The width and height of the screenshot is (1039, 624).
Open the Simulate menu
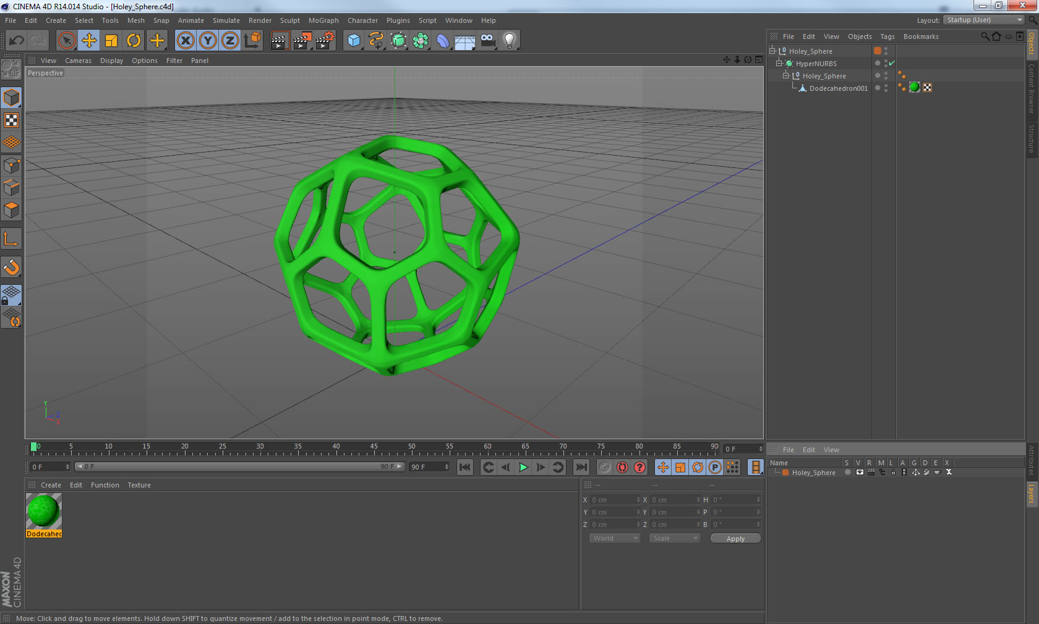pyautogui.click(x=226, y=20)
